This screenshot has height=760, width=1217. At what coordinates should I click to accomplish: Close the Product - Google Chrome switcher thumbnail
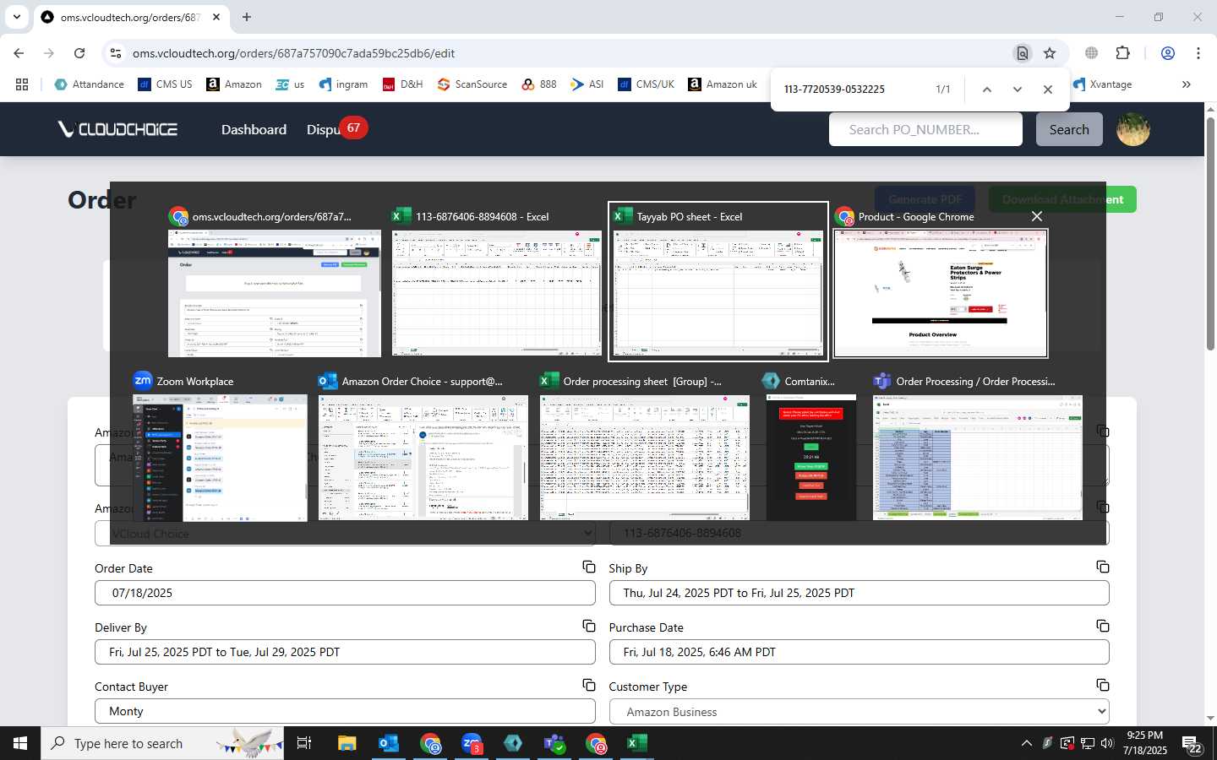click(x=1037, y=216)
